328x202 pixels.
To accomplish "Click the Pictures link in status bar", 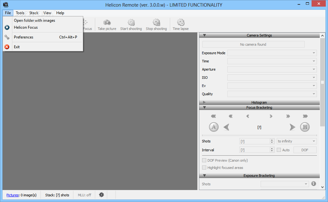I will tap(12, 195).
